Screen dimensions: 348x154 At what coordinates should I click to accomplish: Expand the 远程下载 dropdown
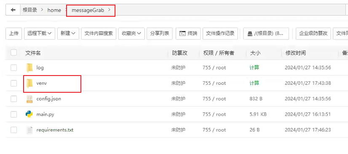40,34
